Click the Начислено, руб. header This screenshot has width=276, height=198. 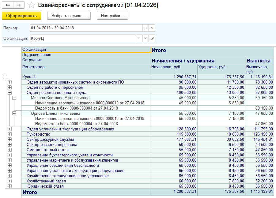point(174,69)
